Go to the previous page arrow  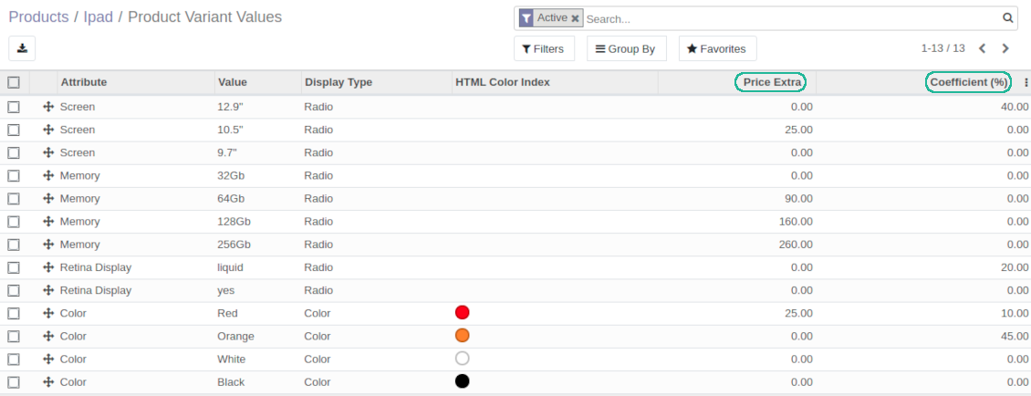(x=983, y=48)
